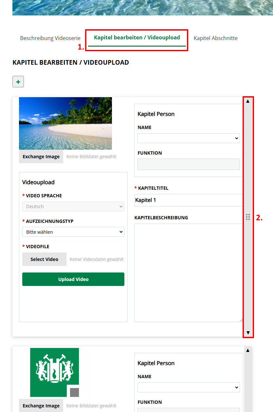Expand the Name dropdown in second Kapitel Person
Screen dimensions: 273x412
click(x=189, y=387)
